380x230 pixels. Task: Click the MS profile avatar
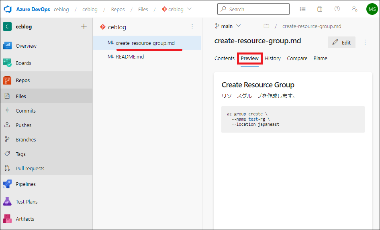coord(372,9)
